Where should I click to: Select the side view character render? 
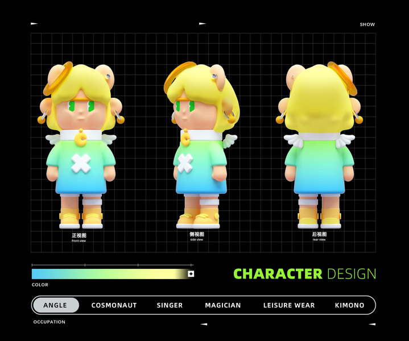point(201,145)
